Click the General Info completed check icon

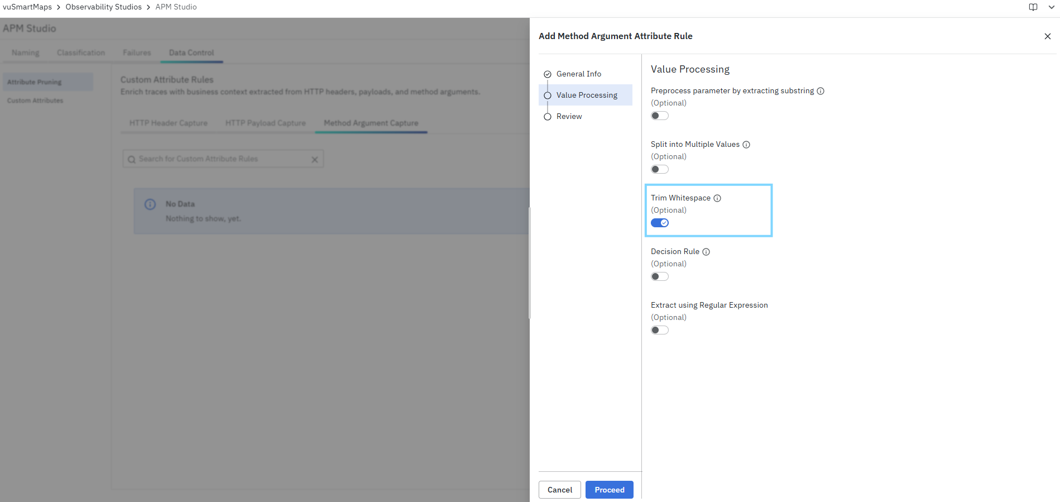coord(548,74)
